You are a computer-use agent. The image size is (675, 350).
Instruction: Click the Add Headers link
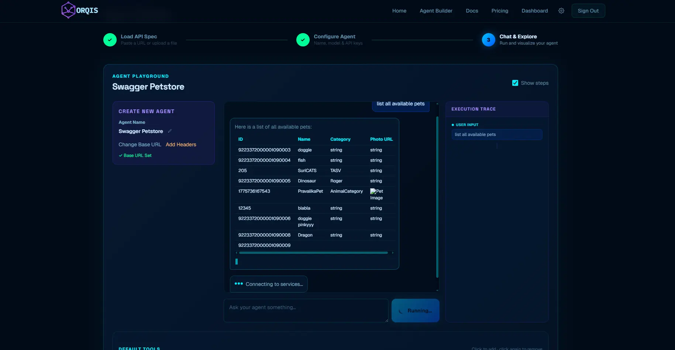click(x=181, y=144)
